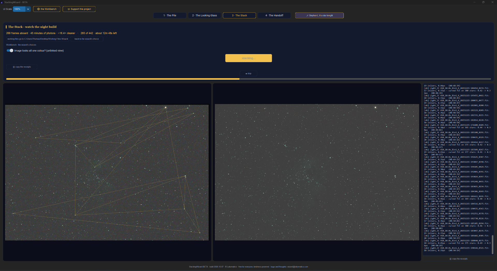Click the log panel scrollbar
The width and height of the screenshot is (497, 271).
[x=492, y=245]
